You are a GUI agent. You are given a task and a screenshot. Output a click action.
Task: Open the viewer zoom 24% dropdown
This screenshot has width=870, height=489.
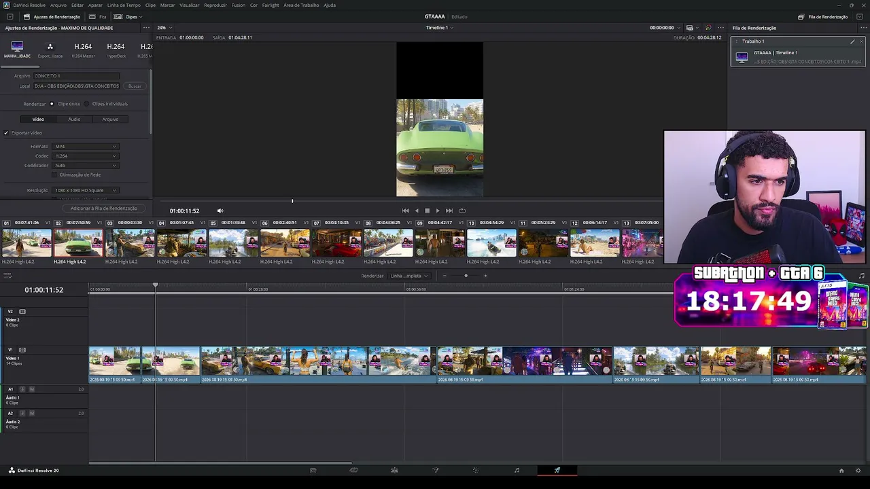[164, 28]
